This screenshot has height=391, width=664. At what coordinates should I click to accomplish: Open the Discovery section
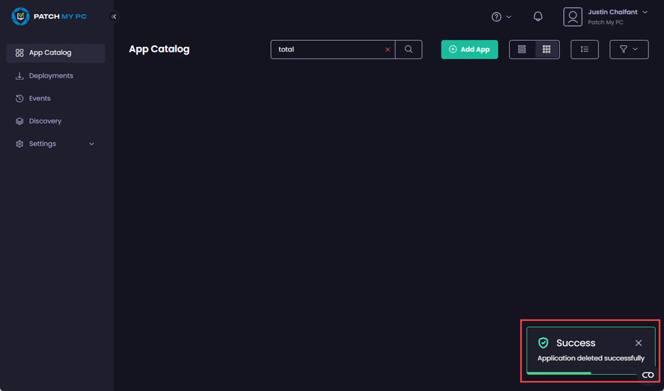pyautogui.click(x=45, y=121)
